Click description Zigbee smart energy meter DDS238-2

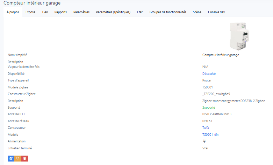click(234, 101)
